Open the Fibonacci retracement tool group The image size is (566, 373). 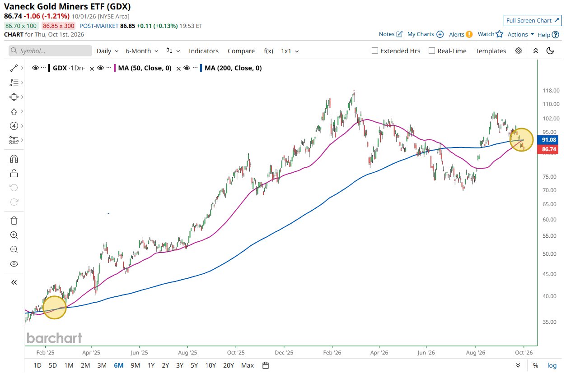(x=14, y=83)
